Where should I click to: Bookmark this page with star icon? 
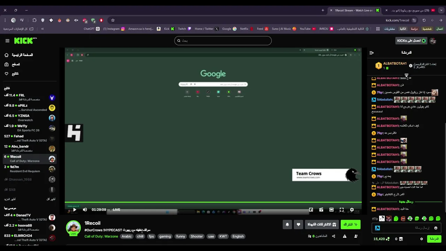[113, 20]
